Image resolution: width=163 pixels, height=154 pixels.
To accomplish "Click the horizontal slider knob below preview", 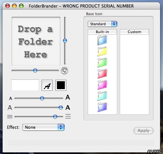I will [x=35, y=70].
